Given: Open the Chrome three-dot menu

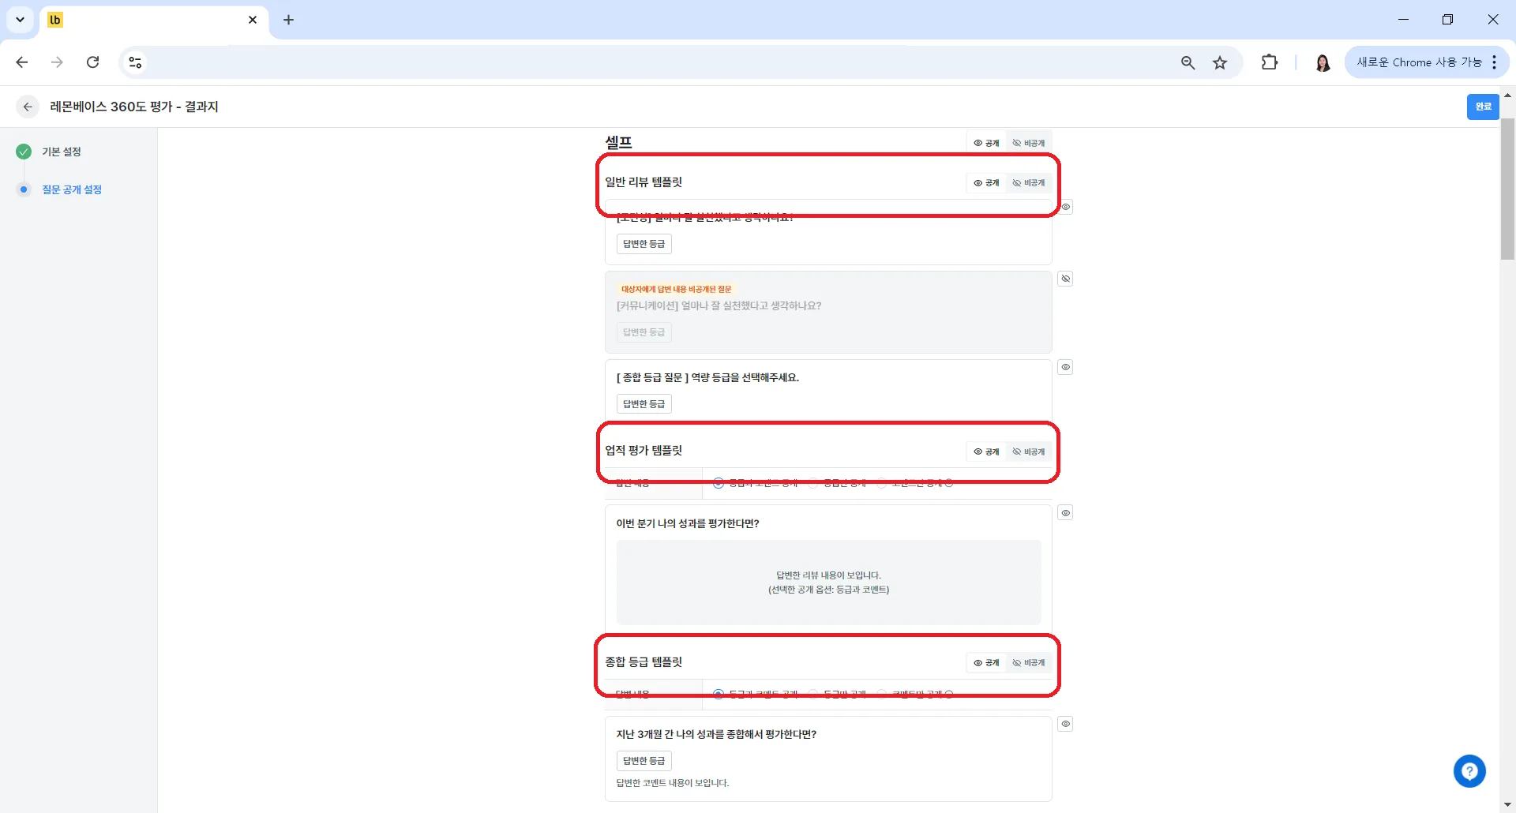Looking at the screenshot, I should (x=1495, y=62).
